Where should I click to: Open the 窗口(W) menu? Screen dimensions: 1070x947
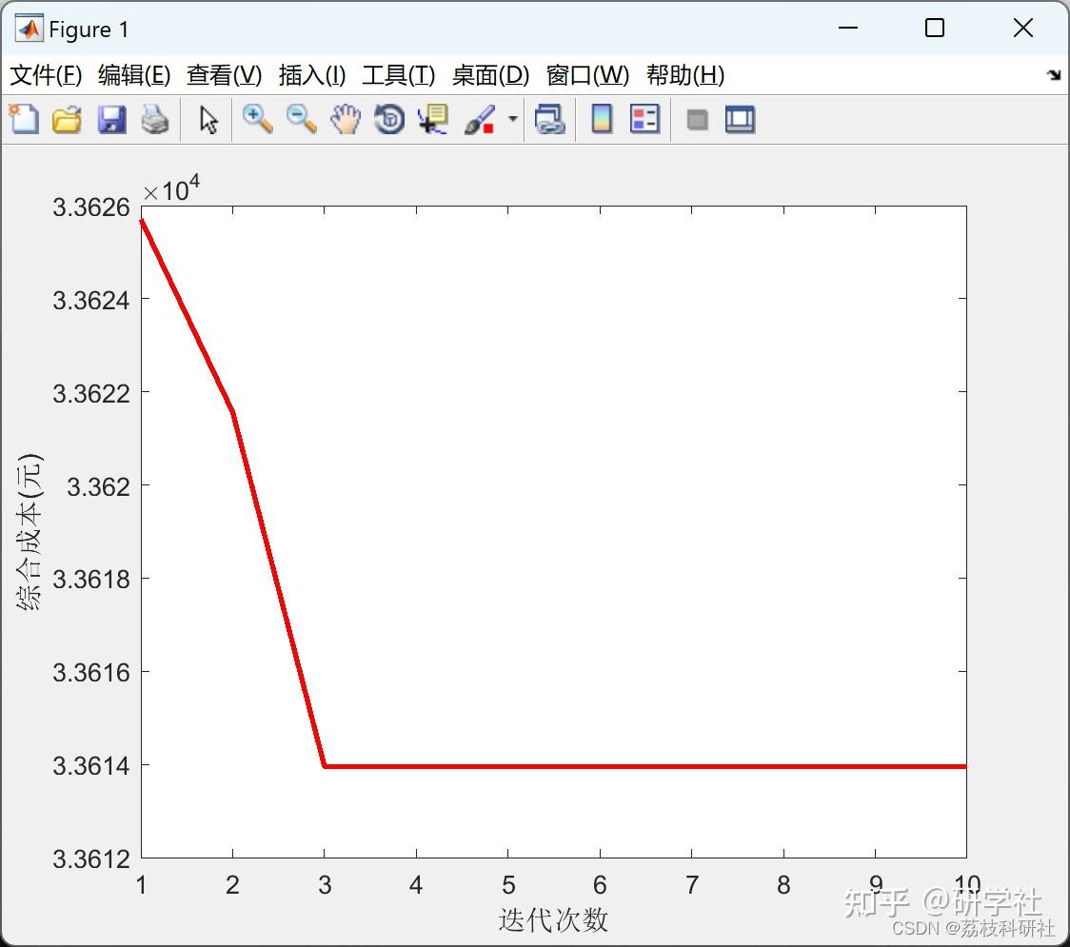pos(587,75)
